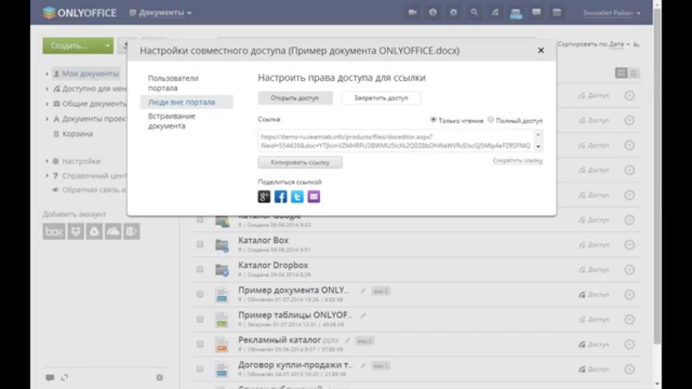Image resolution: width=692 pixels, height=389 pixels.
Task: Select Люди вне портала tab
Action: coord(187,102)
